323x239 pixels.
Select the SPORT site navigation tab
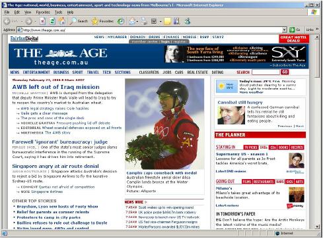78,72
